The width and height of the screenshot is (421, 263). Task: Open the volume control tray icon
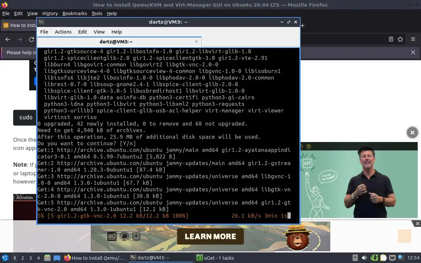pyautogui.click(x=364, y=258)
